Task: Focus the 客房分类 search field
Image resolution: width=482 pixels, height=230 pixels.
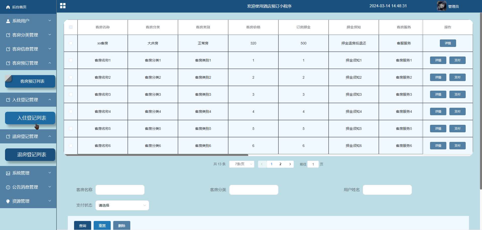Action: pos(254,190)
